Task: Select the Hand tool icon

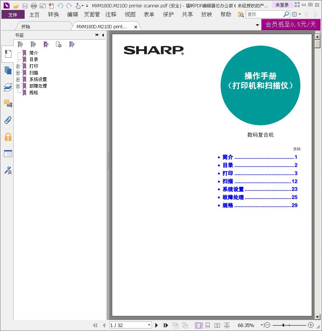Action: [78, 6]
